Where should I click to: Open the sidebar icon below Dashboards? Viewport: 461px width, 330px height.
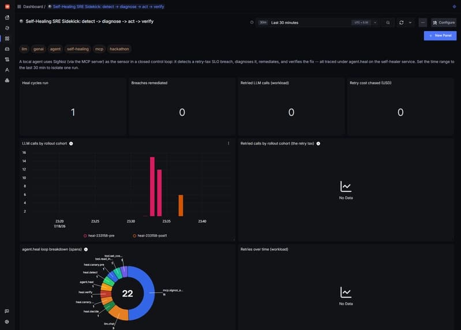click(x=7, y=49)
